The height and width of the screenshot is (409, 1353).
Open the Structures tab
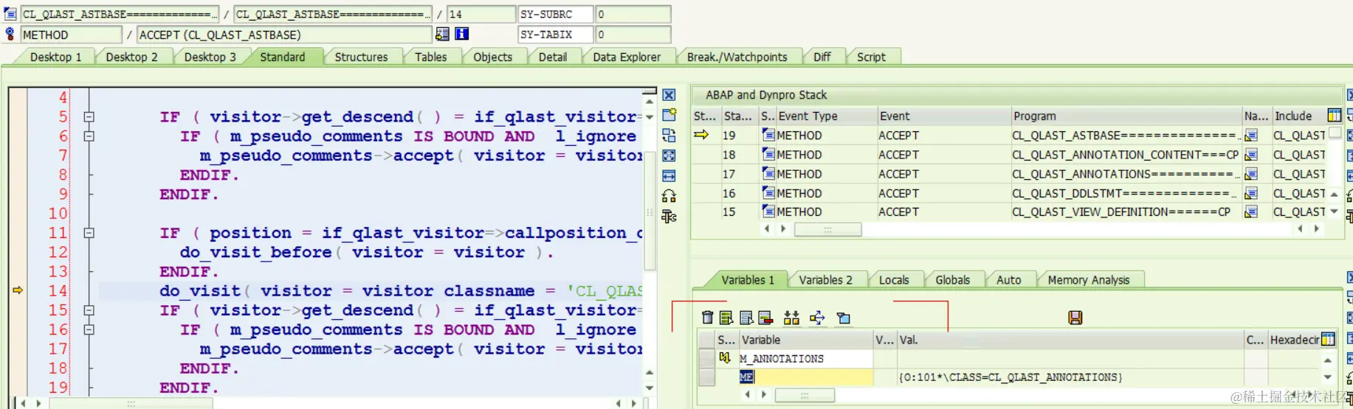click(x=361, y=57)
